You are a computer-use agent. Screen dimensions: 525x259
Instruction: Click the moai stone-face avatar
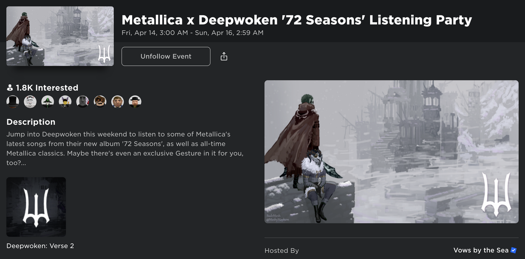click(83, 101)
